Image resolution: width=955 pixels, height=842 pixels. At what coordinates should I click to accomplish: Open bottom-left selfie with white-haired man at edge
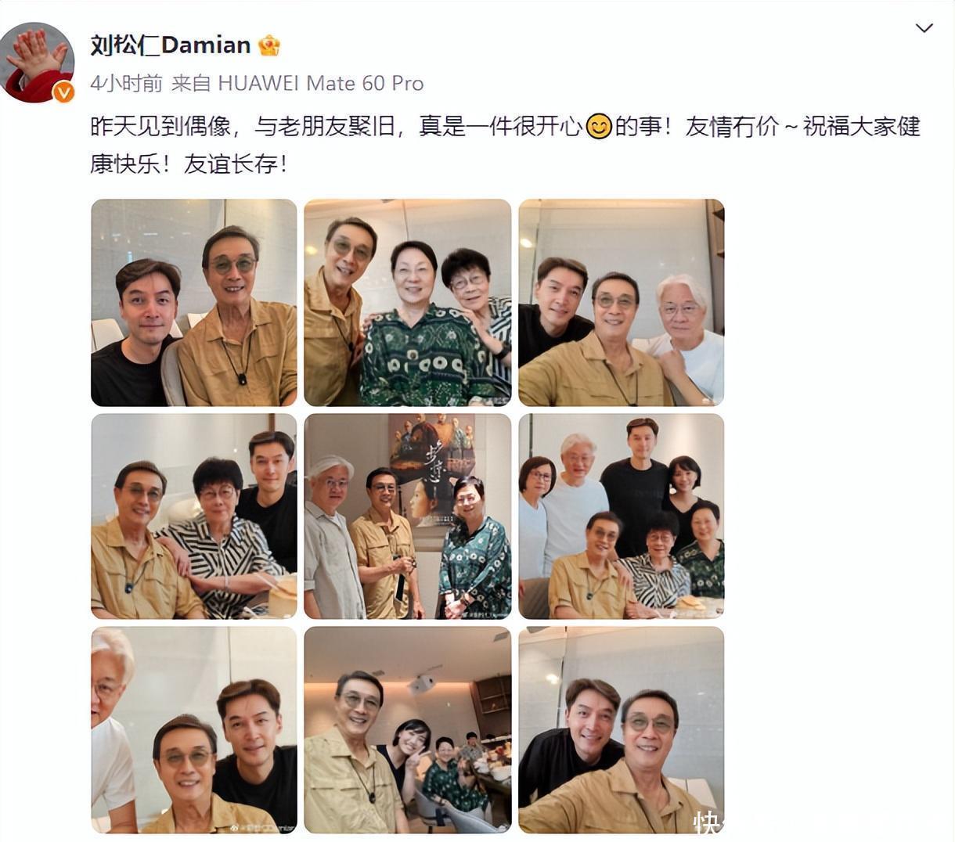pyautogui.click(x=194, y=730)
